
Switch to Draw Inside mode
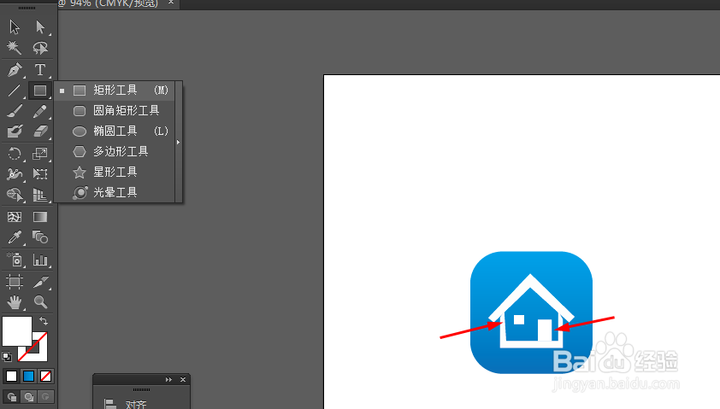coord(45,397)
